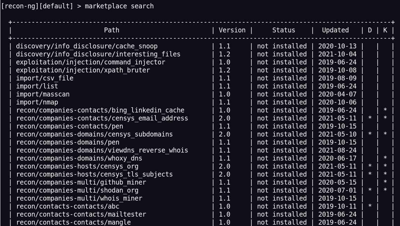400x226 pixels.
Task: Click D asterisk for contacts-contacts/abc
Action: (370, 206)
